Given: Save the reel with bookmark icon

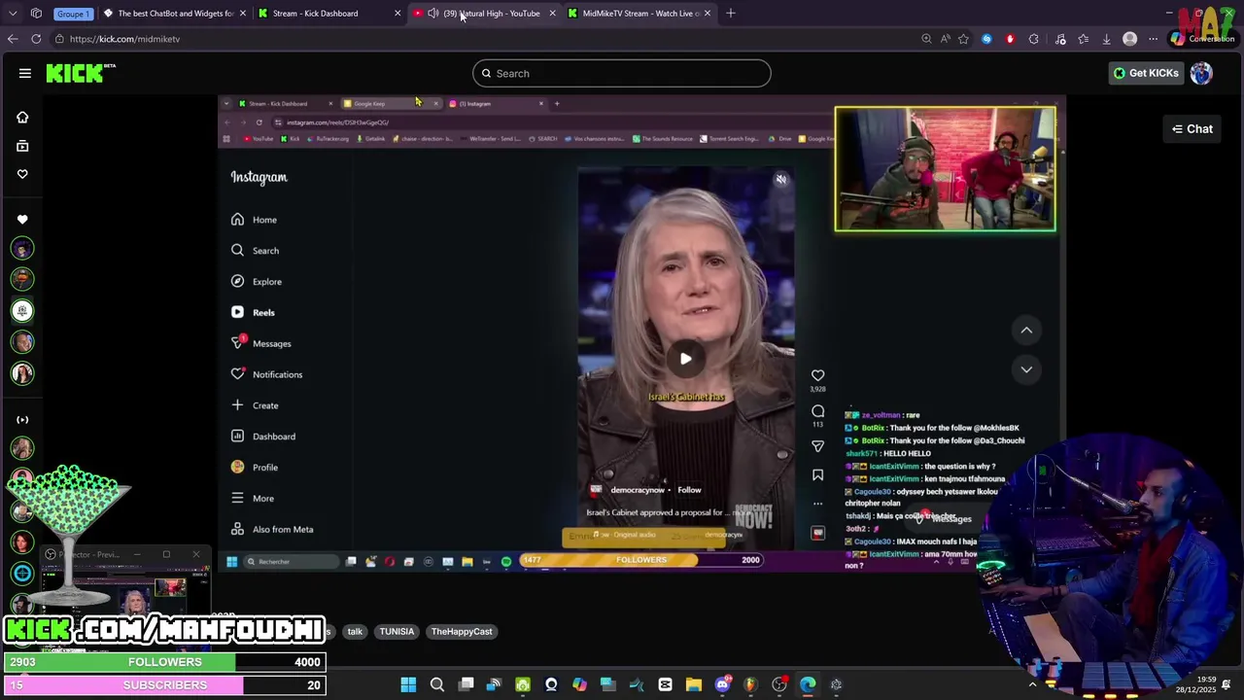Looking at the screenshot, I should (x=817, y=475).
